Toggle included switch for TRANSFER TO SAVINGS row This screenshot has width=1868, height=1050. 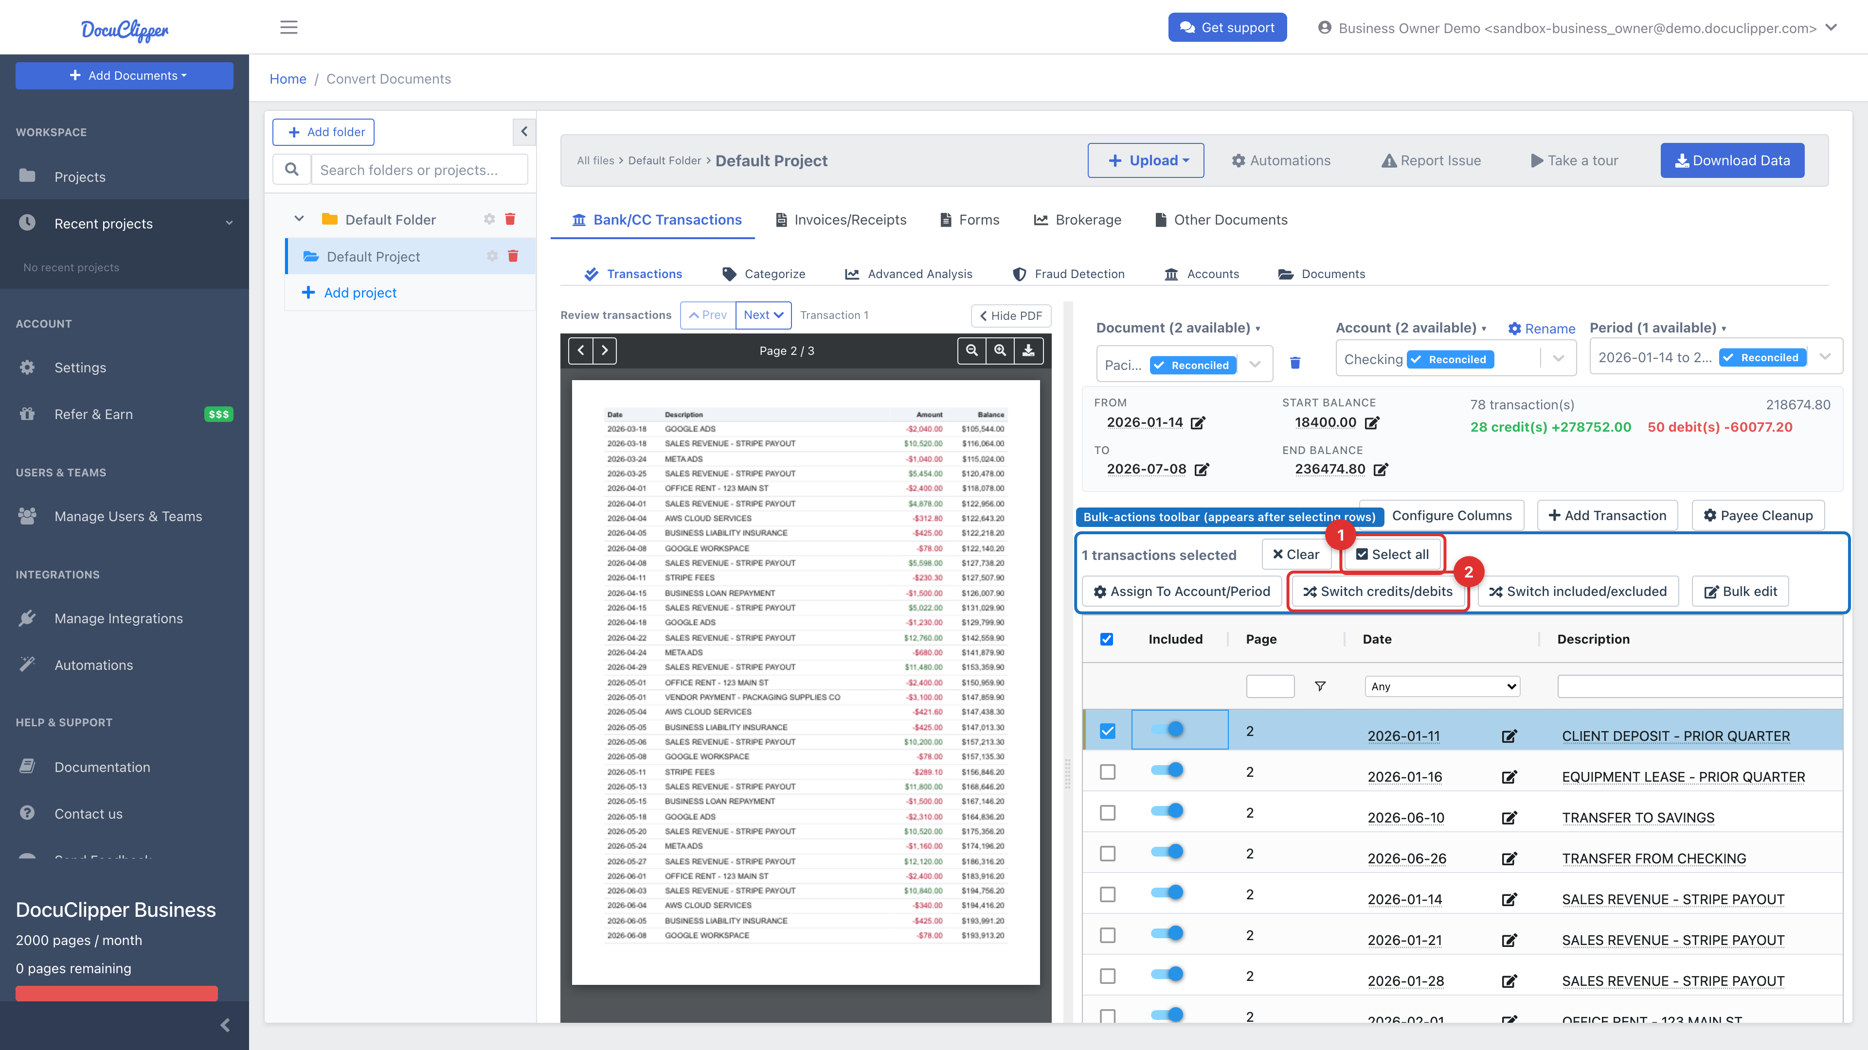tap(1167, 811)
